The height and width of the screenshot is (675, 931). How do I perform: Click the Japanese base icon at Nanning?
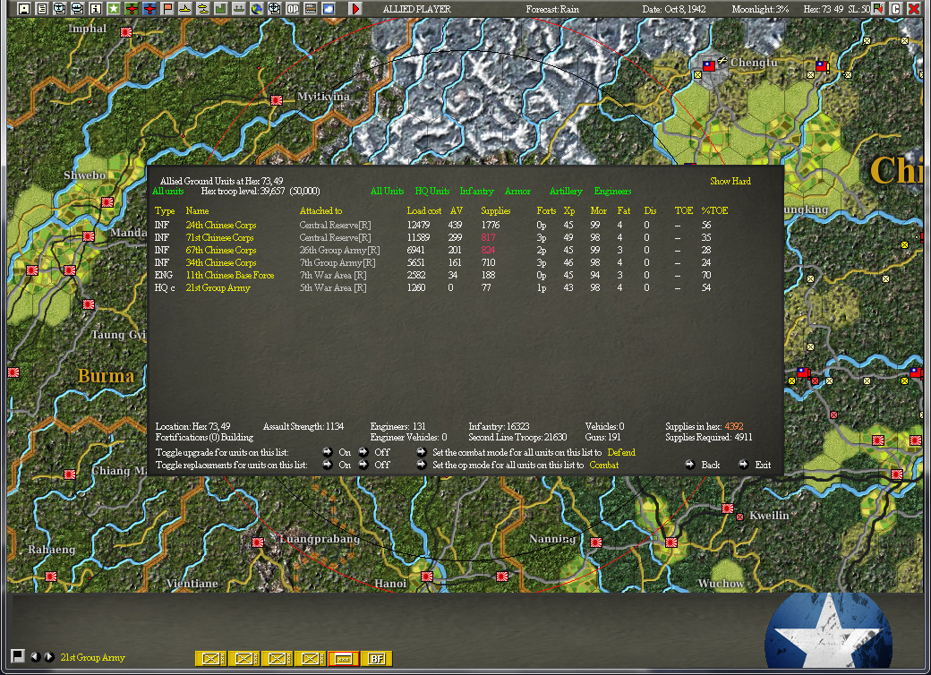pyautogui.click(x=596, y=542)
